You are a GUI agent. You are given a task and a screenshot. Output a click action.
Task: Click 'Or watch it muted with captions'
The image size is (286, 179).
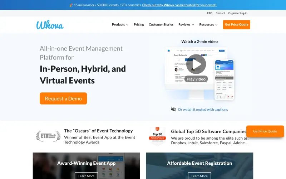[203, 110]
